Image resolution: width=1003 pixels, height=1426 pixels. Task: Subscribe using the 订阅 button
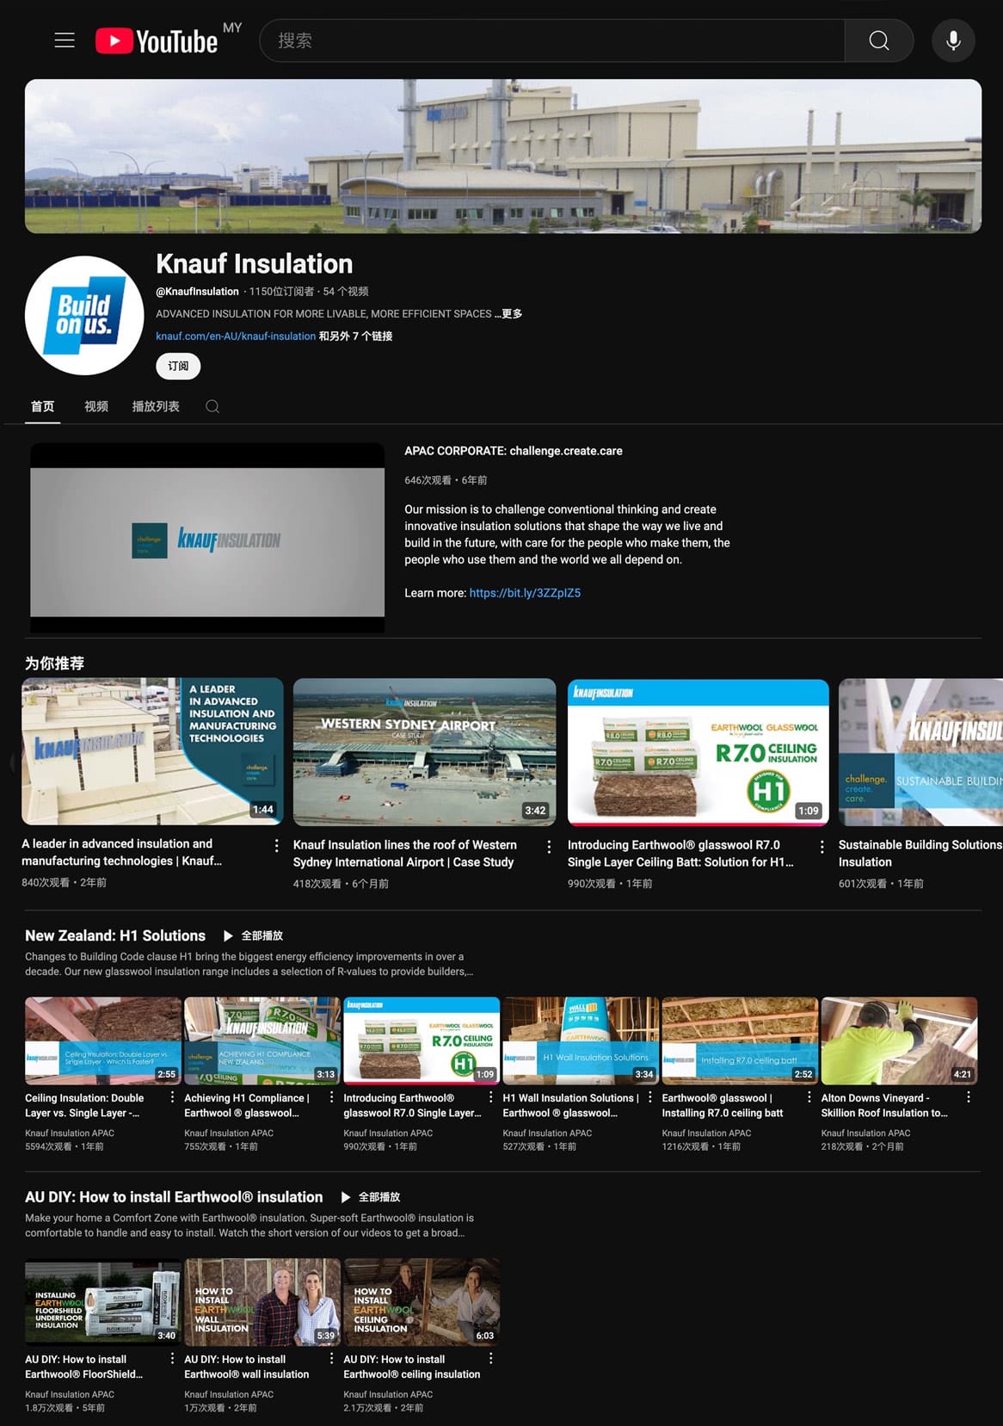(x=178, y=367)
